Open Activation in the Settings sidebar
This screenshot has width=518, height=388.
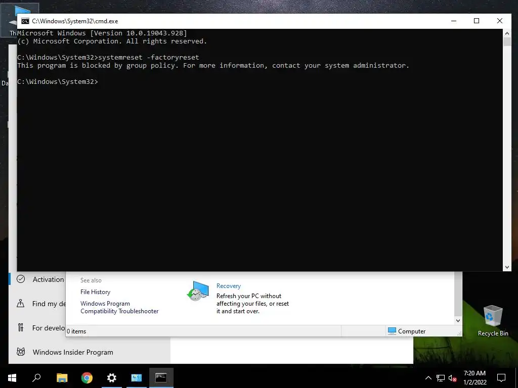[37, 279]
